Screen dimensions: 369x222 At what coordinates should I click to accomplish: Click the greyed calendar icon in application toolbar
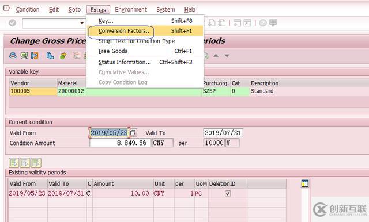(x=76, y=56)
